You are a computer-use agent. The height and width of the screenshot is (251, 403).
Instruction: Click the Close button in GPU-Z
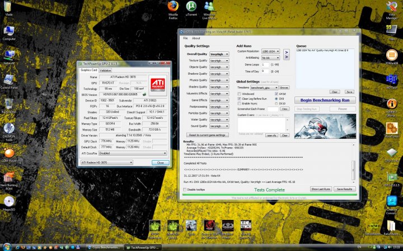(x=161, y=163)
